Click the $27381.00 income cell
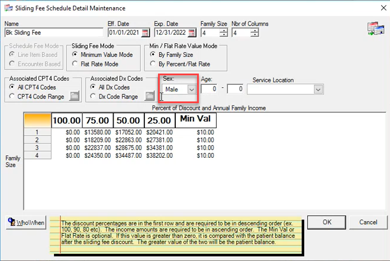Viewport: 390px width, 261px height. tap(159, 140)
